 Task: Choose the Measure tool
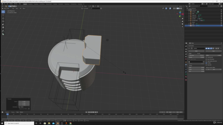point(3,34)
